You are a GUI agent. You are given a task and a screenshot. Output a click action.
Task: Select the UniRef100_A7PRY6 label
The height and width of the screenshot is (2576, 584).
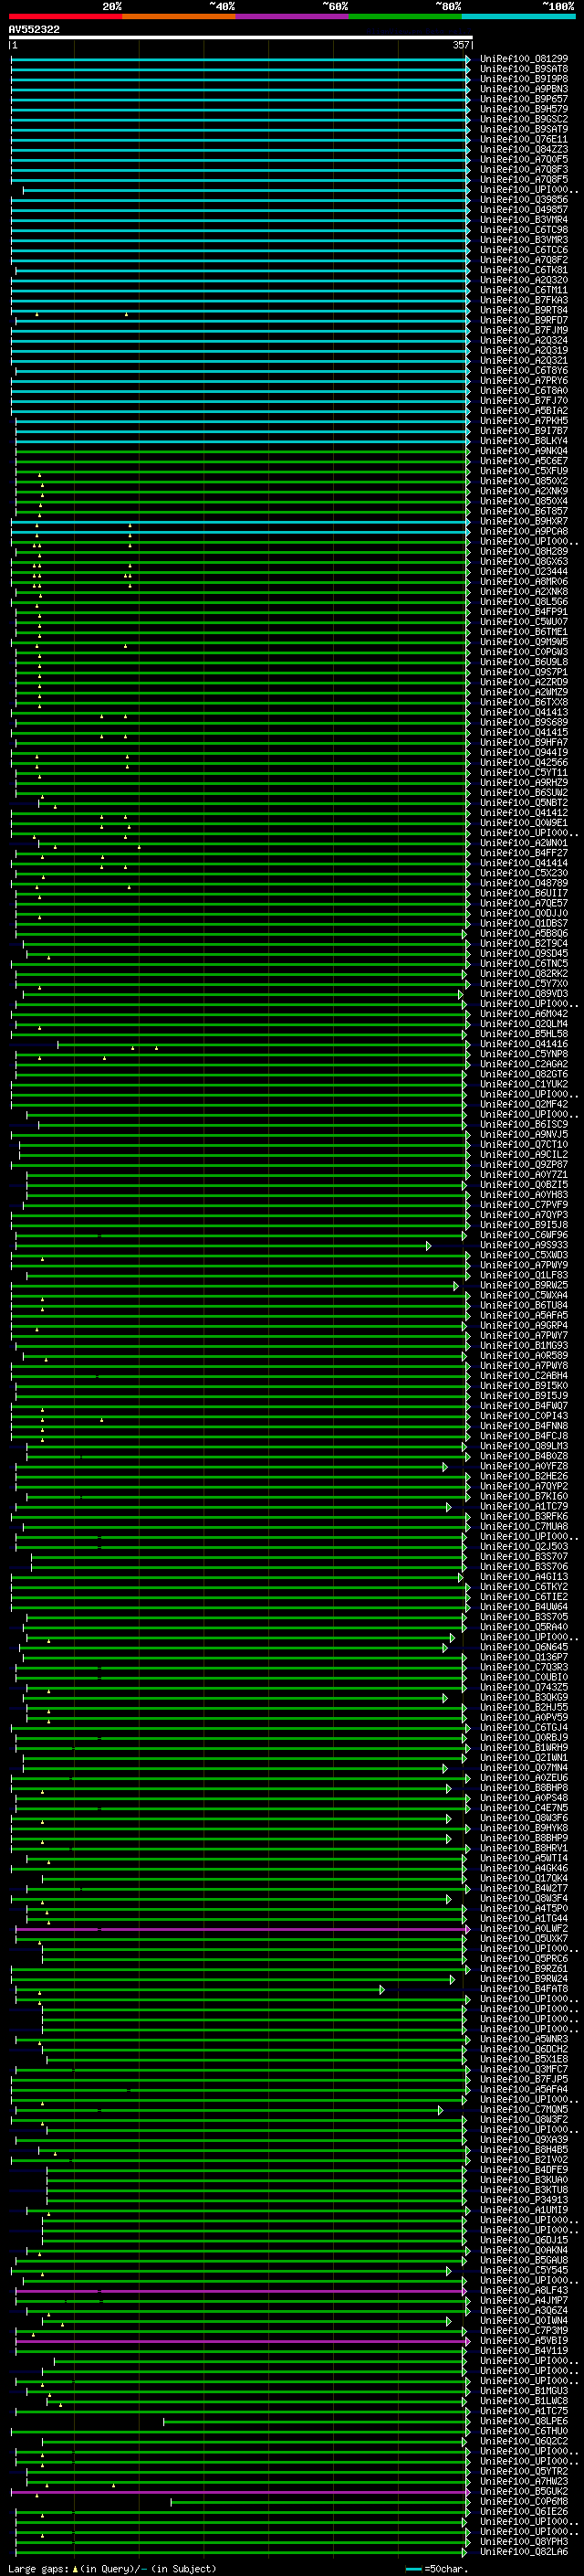[x=524, y=381]
